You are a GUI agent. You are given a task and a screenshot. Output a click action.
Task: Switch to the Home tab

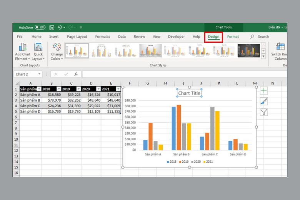point(37,37)
